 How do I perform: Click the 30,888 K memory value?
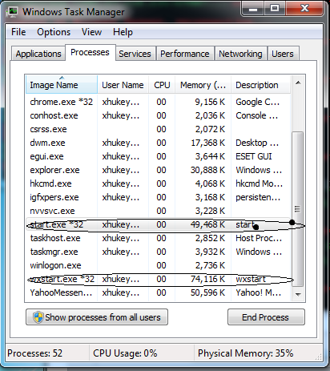coord(207,170)
